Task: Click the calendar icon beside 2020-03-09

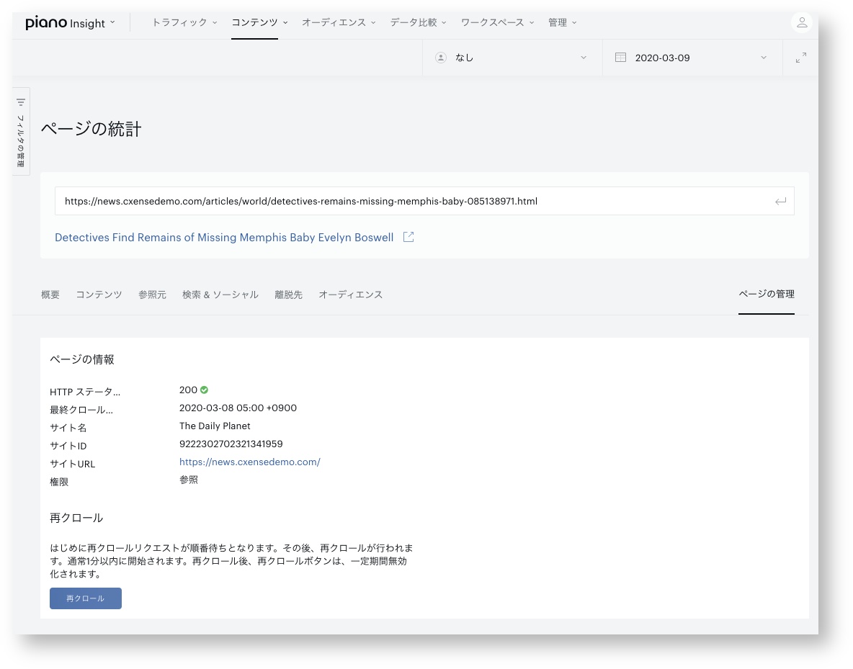Action: [620, 58]
